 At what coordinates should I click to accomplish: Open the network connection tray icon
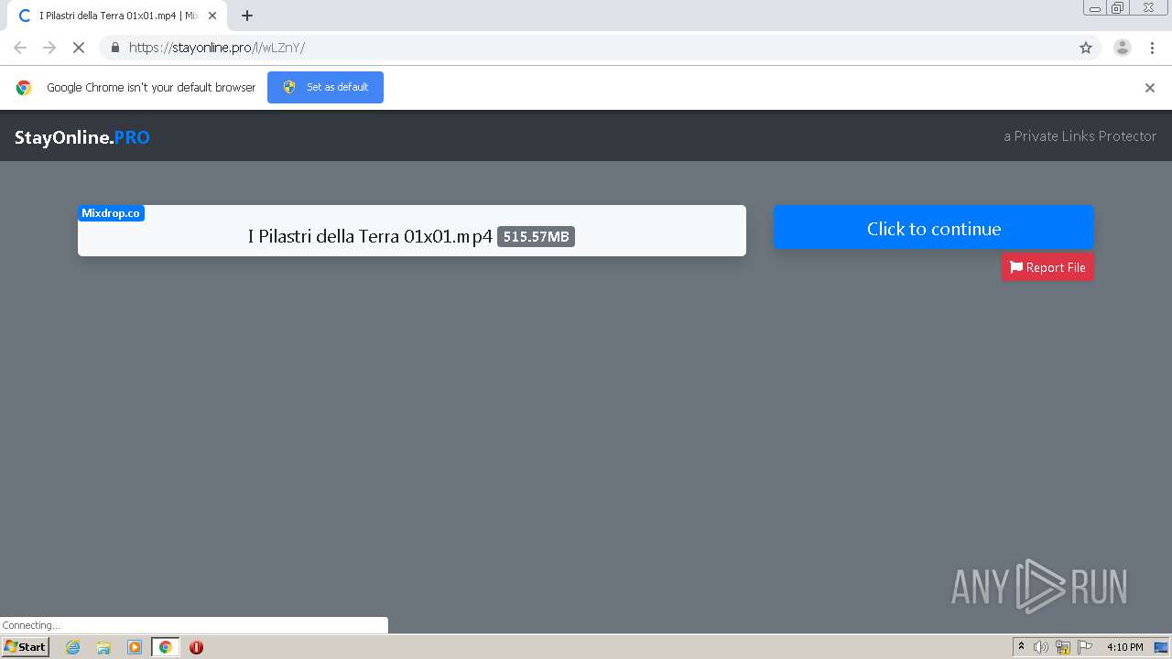[1063, 647]
